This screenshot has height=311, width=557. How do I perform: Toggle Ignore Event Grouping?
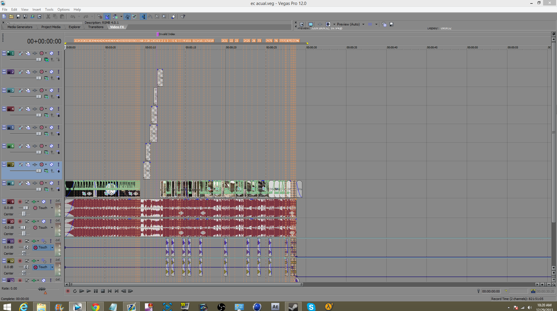coord(134,17)
